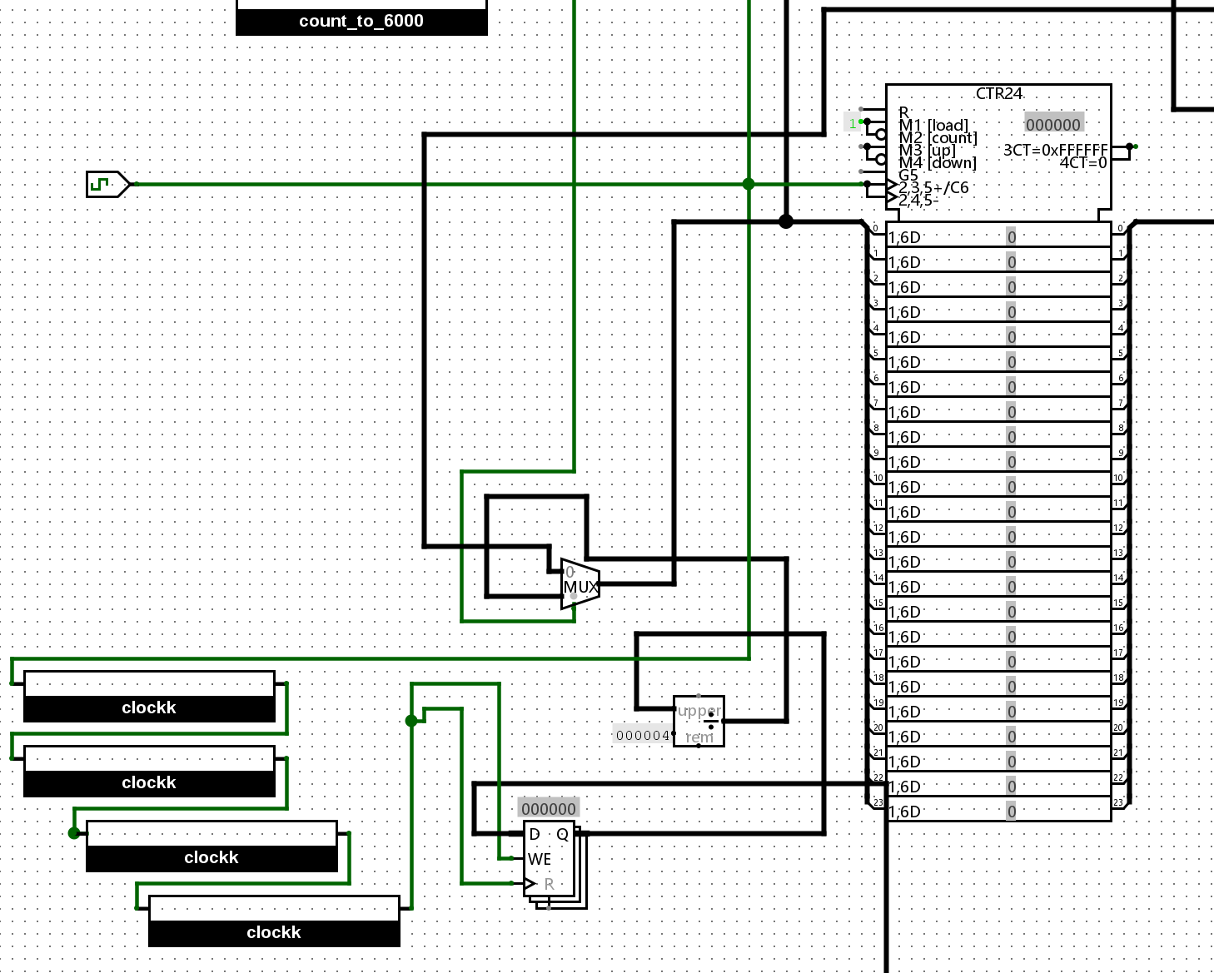The height and width of the screenshot is (973, 1214).
Task: Select the second clockk subcircuit from top
Action: point(149,772)
